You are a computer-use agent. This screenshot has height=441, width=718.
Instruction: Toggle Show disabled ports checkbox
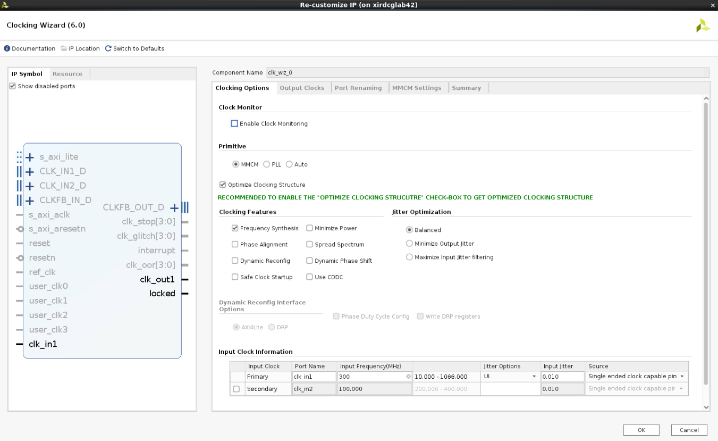point(12,86)
